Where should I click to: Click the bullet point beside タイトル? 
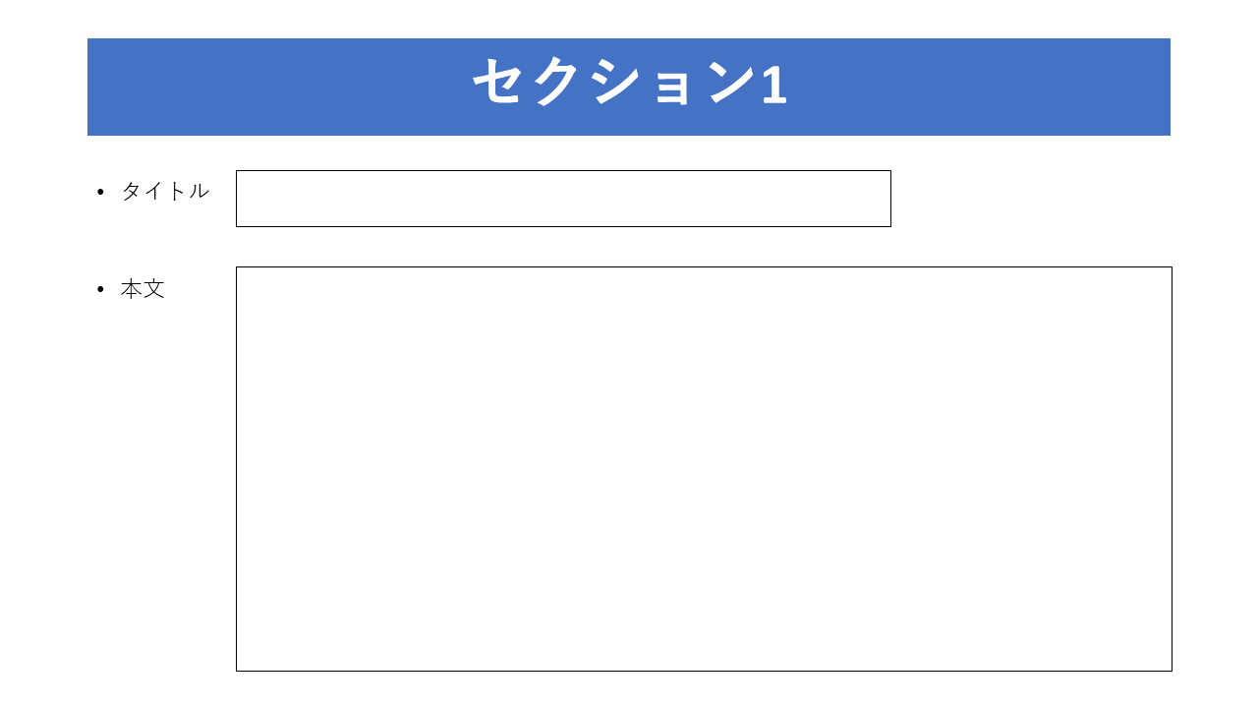tap(100, 192)
